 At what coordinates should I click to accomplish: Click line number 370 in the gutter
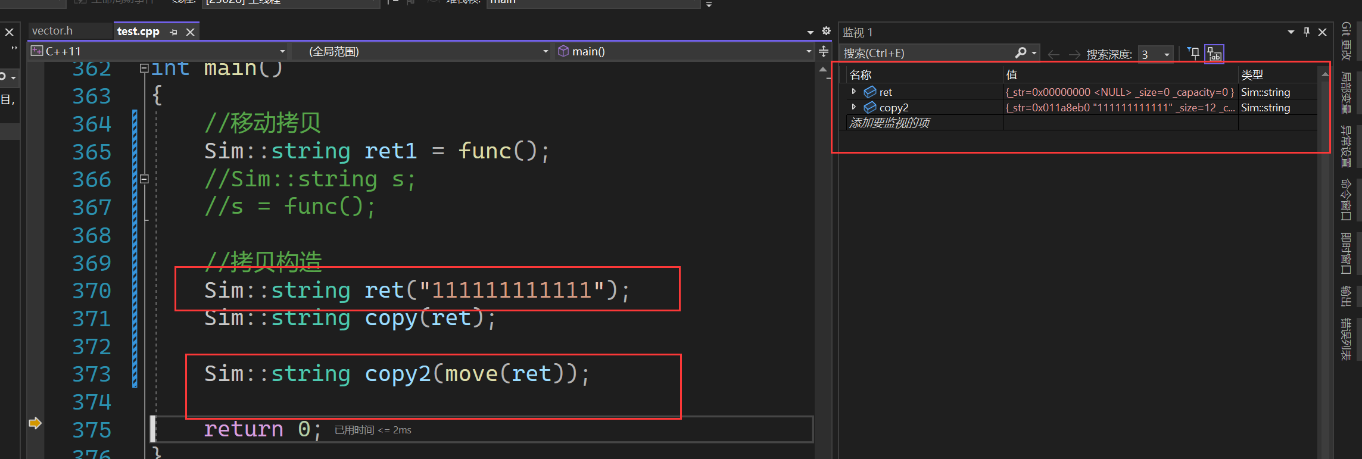click(x=92, y=291)
